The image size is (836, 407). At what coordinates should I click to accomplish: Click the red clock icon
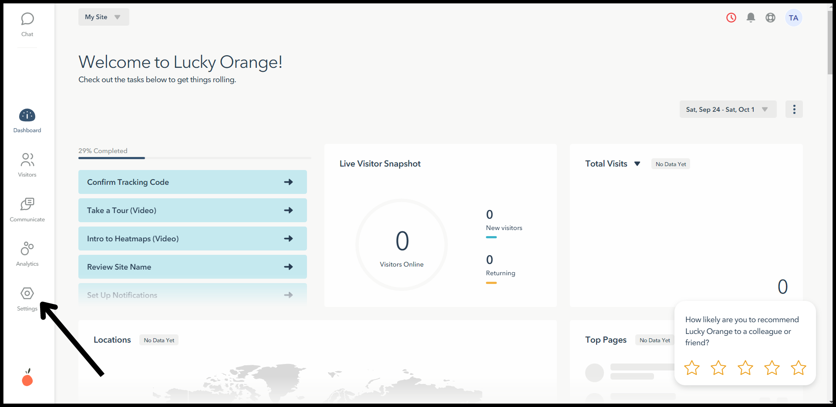[x=731, y=18]
